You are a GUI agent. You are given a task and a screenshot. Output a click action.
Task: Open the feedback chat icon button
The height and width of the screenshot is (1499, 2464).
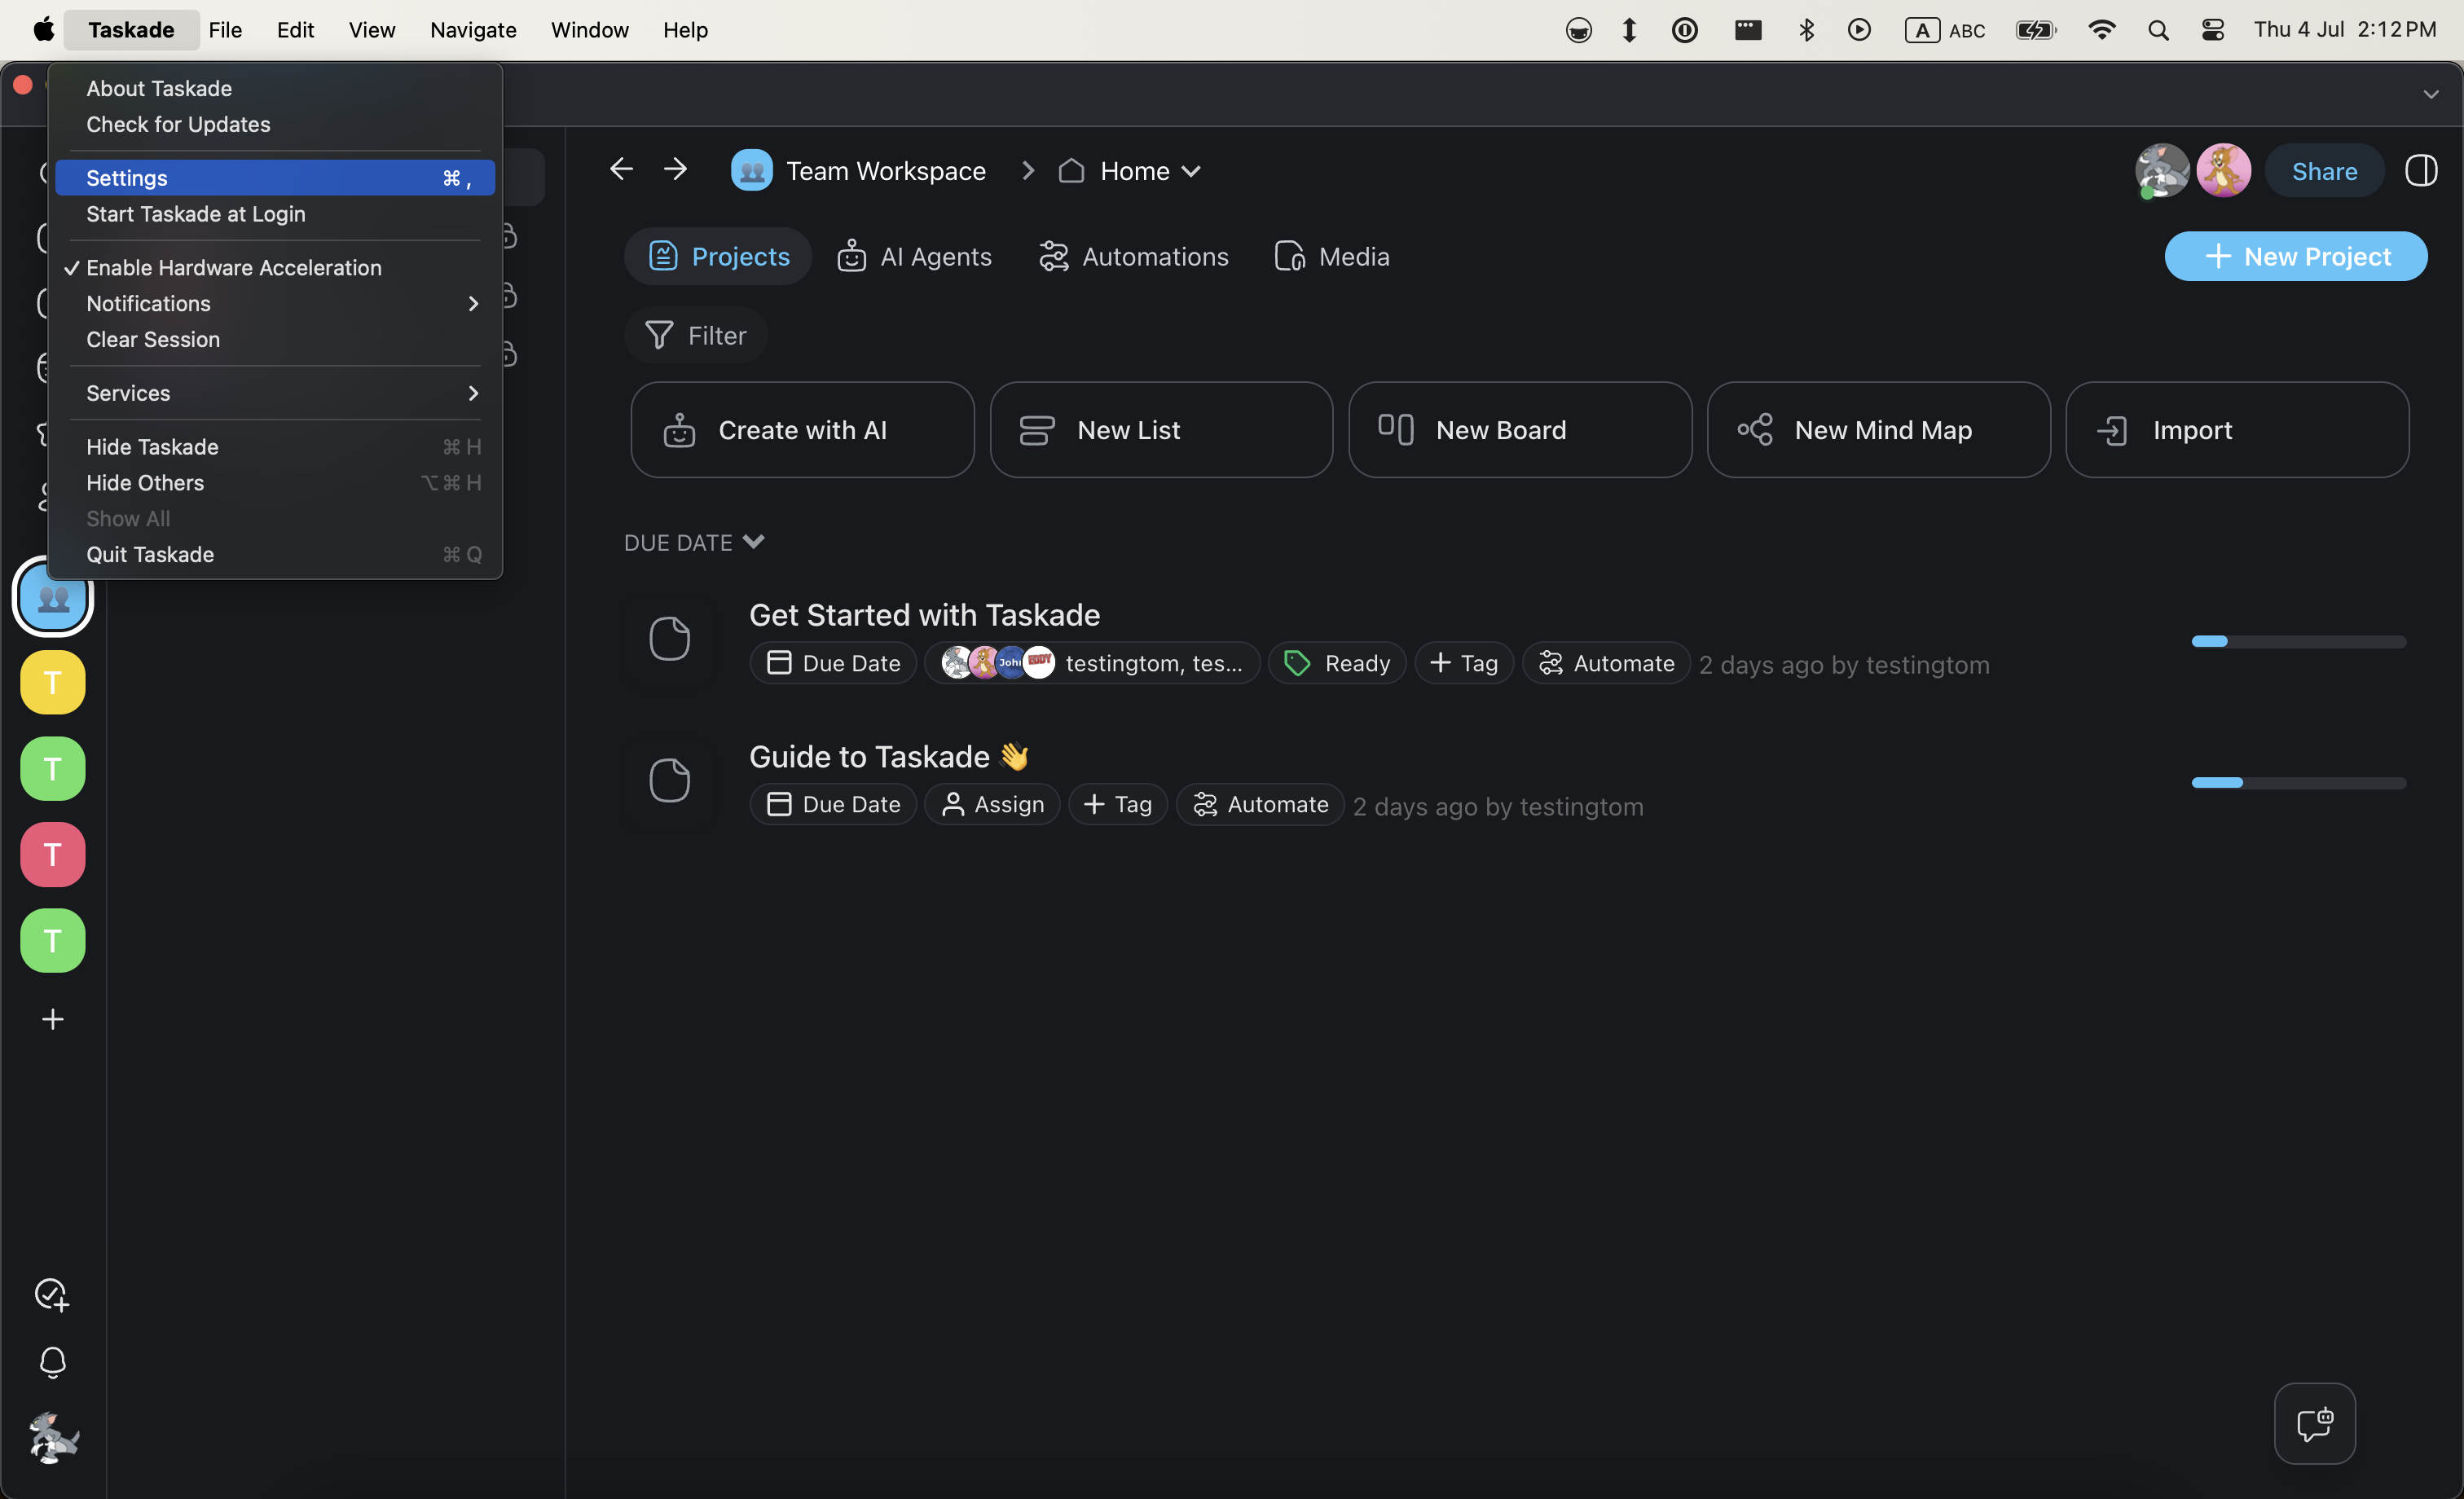(2314, 1423)
